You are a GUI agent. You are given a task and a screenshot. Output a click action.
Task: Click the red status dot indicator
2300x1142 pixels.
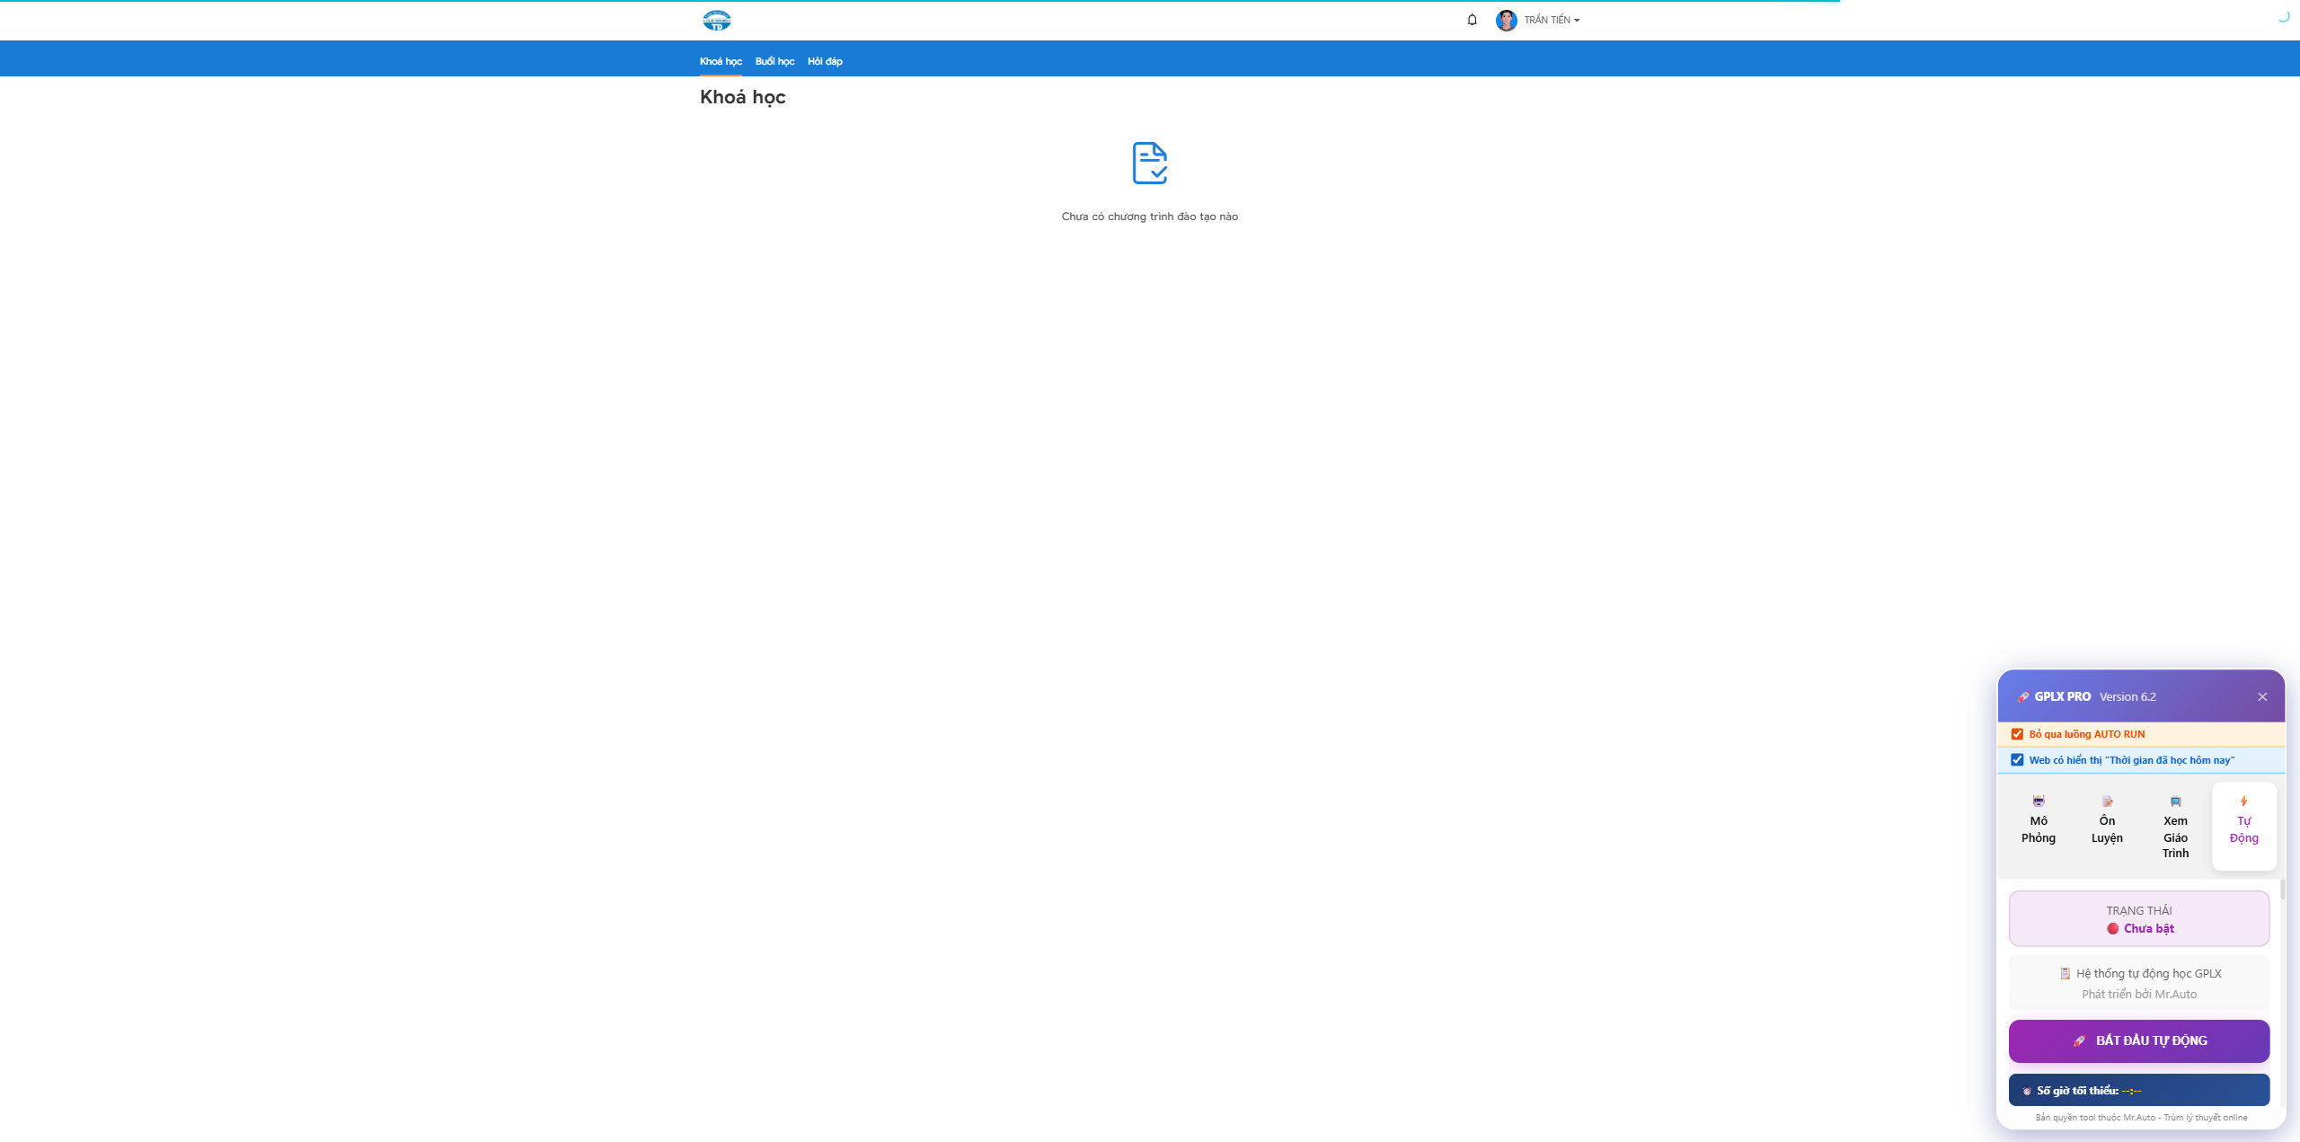coord(2112,929)
